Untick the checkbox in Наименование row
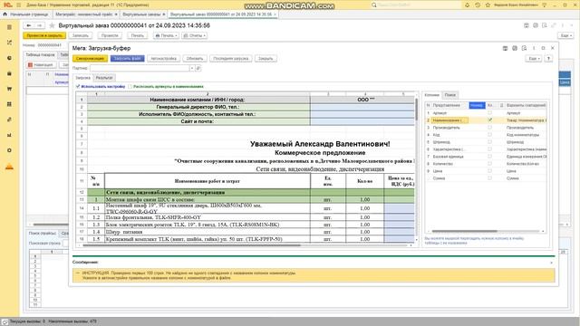The height and width of the screenshot is (326, 580). point(489,120)
